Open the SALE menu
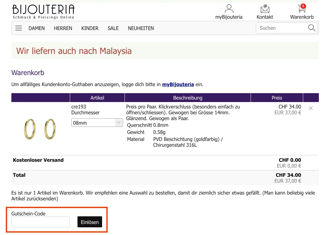 (x=113, y=28)
